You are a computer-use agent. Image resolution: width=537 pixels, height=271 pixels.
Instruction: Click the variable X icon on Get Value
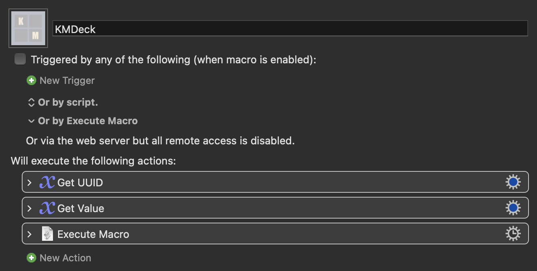(47, 208)
